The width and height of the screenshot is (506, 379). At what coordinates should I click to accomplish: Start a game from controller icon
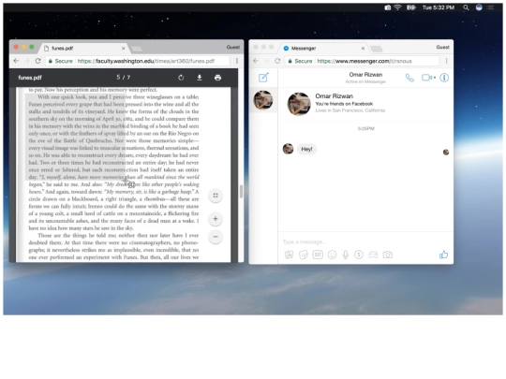tap(373, 255)
